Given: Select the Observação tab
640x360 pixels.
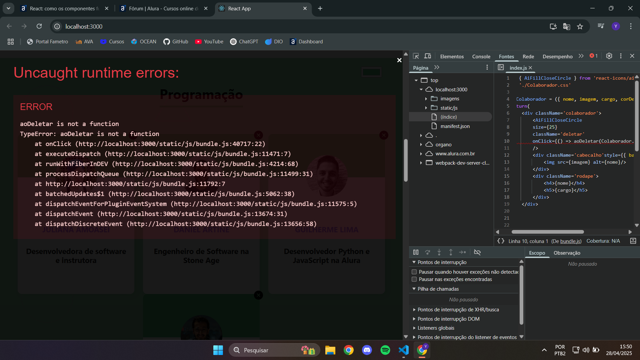Looking at the screenshot, I should pos(567,253).
